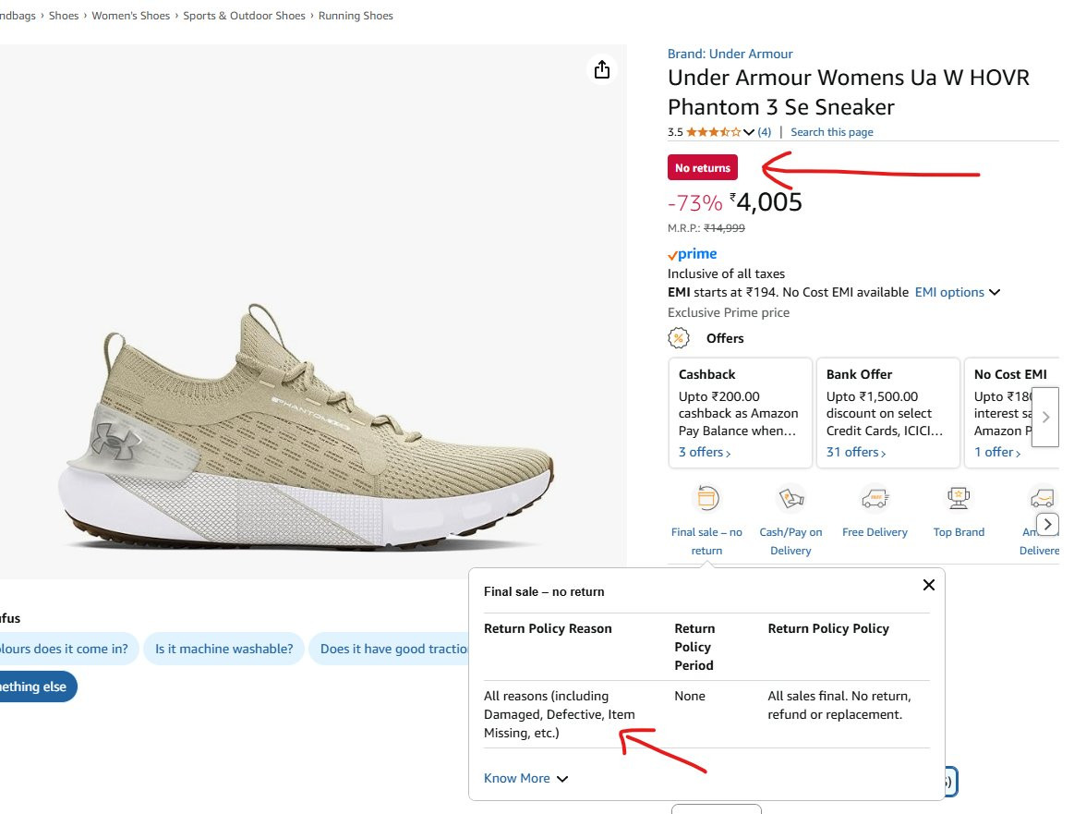1086x814 pixels.
Task: Click Search this page link
Action: (x=832, y=131)
